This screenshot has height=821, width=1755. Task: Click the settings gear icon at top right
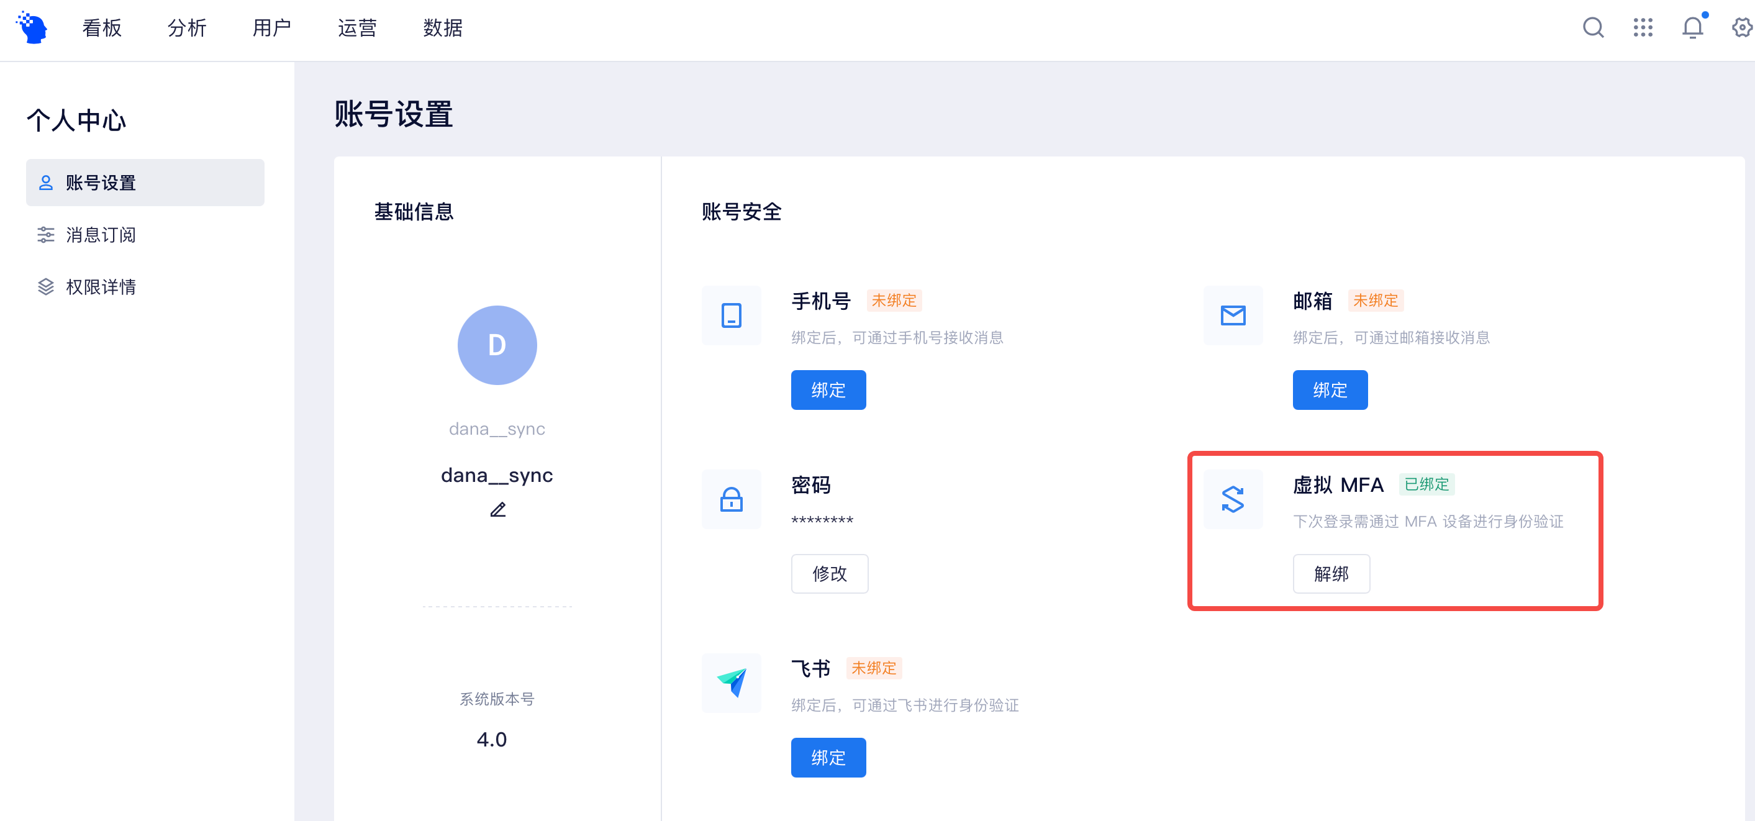(1741, 28)
